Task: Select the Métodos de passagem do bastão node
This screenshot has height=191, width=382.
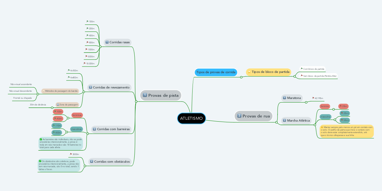Action: tap(60, 91)
